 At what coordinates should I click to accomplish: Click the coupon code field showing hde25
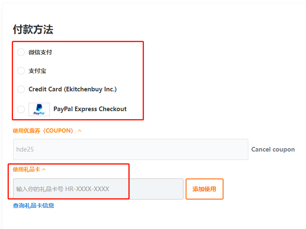tap(130, 149)
